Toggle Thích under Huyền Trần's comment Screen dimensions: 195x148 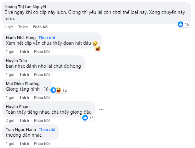(x=24, y=75)
